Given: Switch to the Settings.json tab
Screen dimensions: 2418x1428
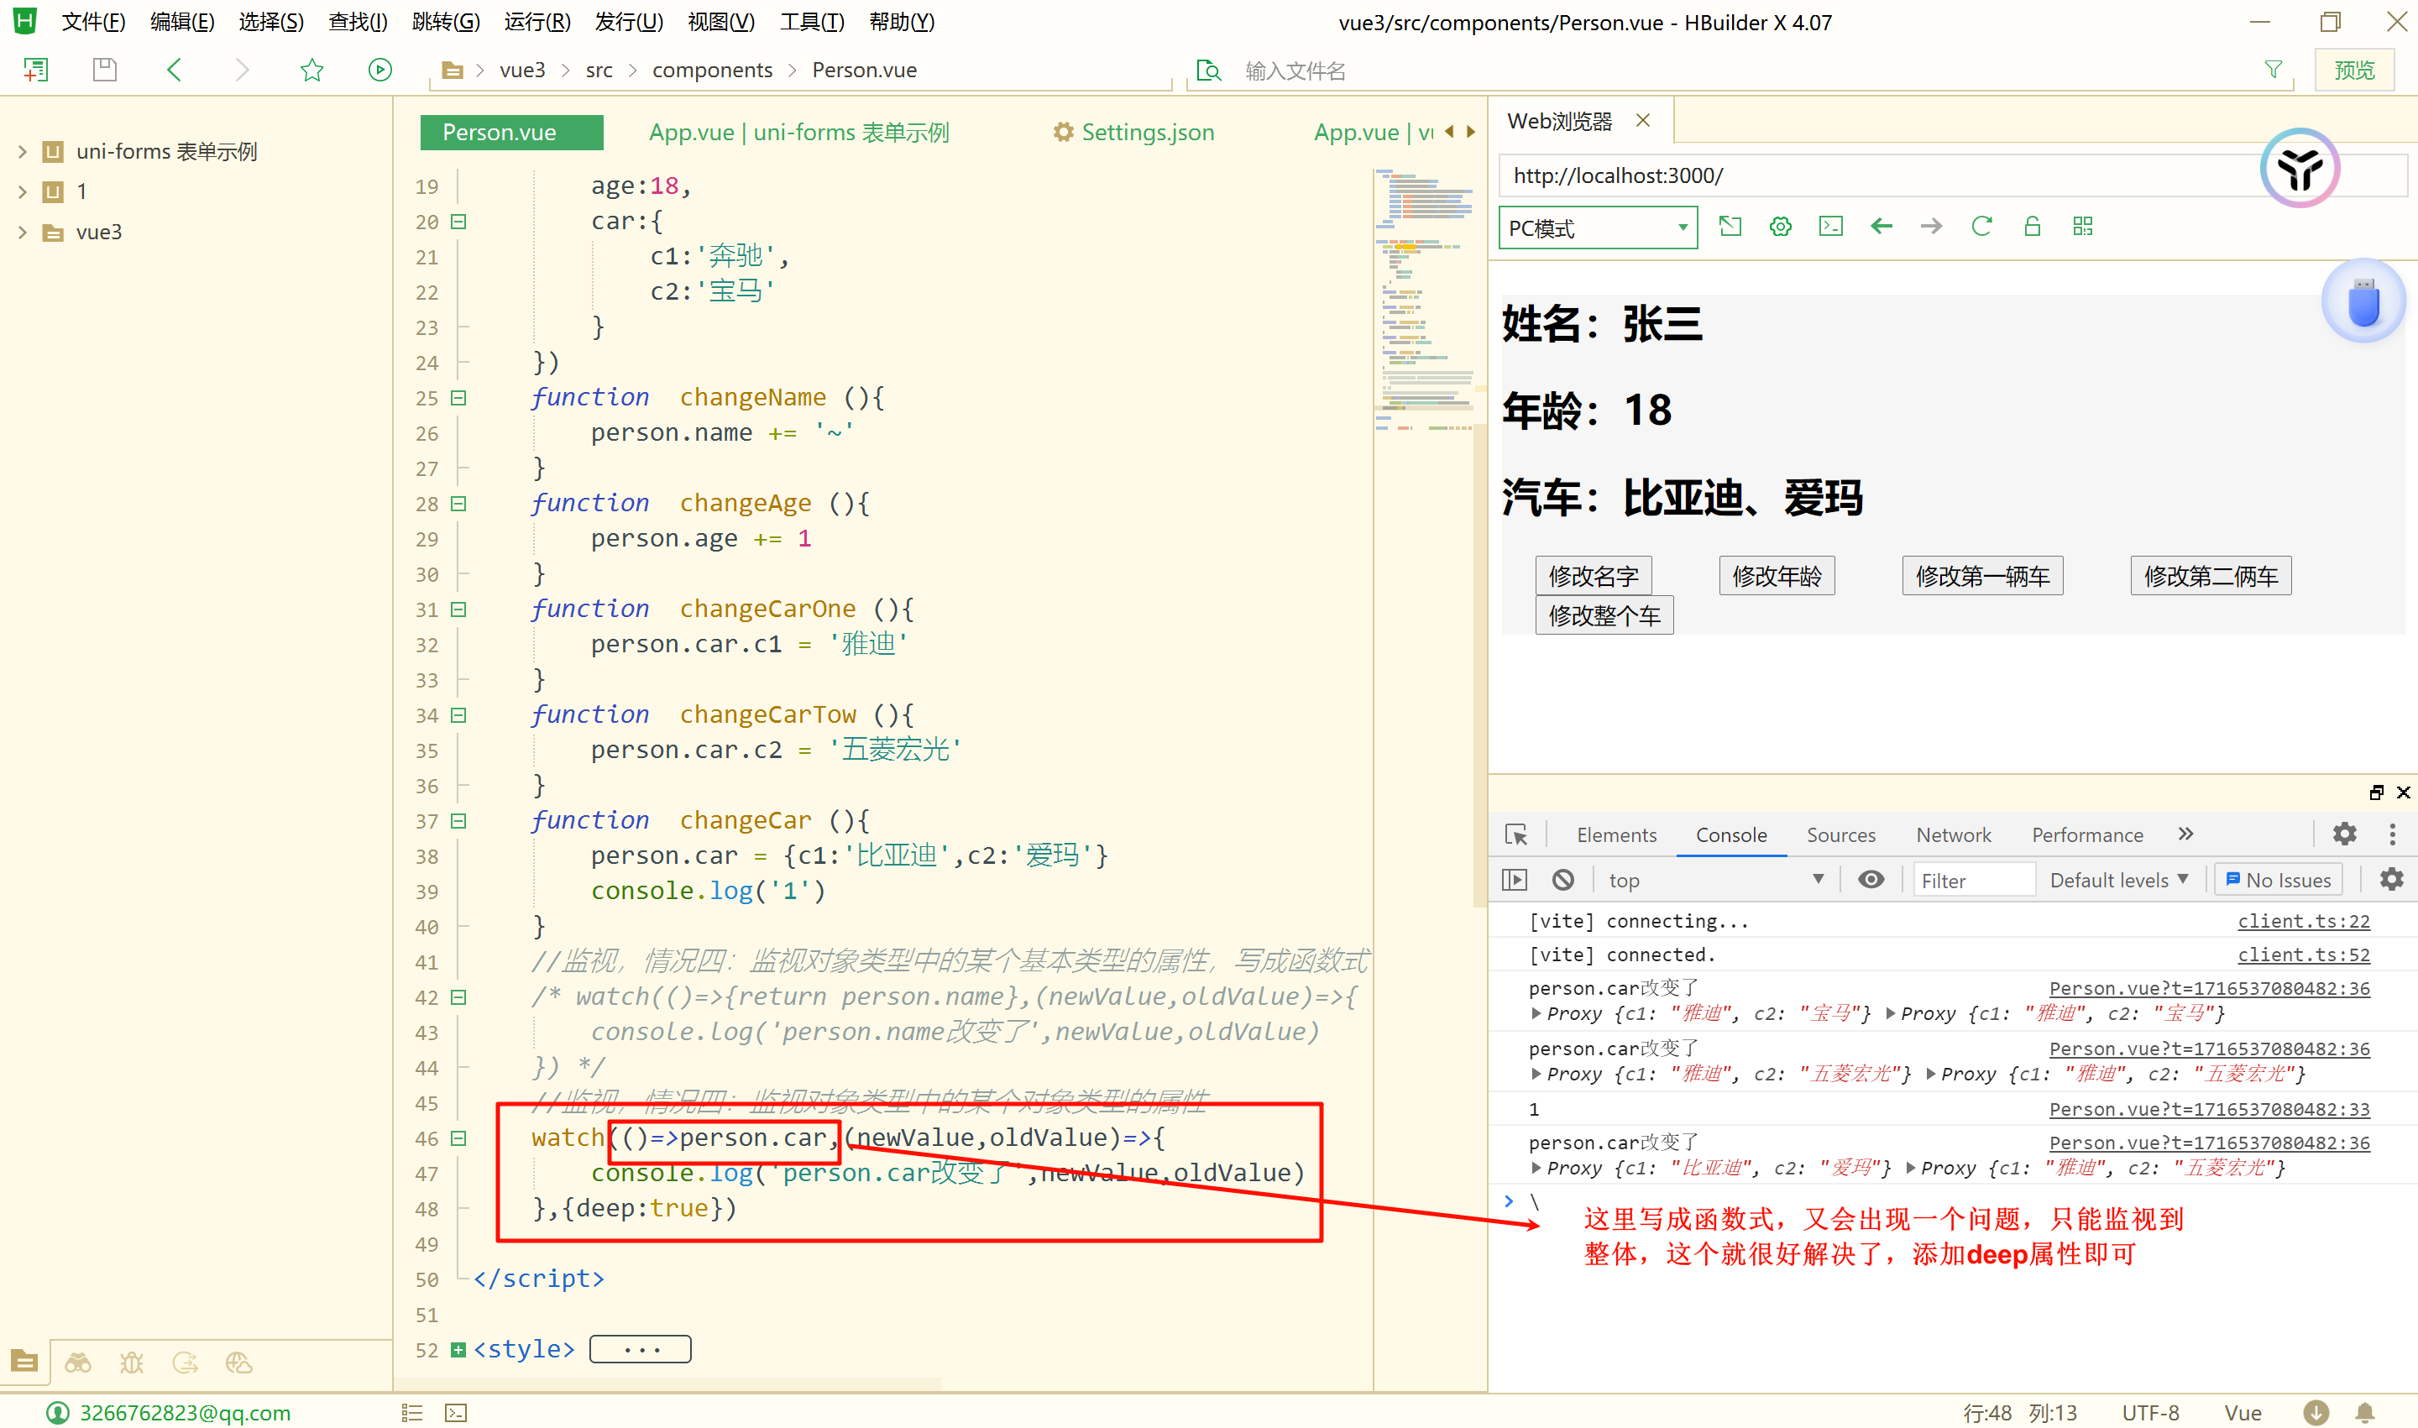Looking at the screenshot, I should pyautogui.click(x=1134, y=132).
